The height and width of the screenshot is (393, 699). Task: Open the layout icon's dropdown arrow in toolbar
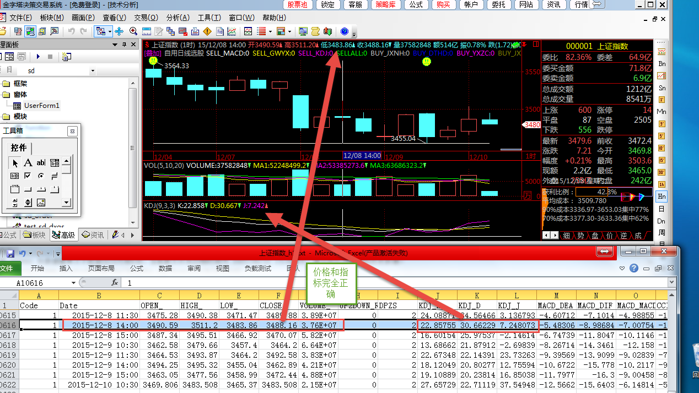(x=291, y=31)
